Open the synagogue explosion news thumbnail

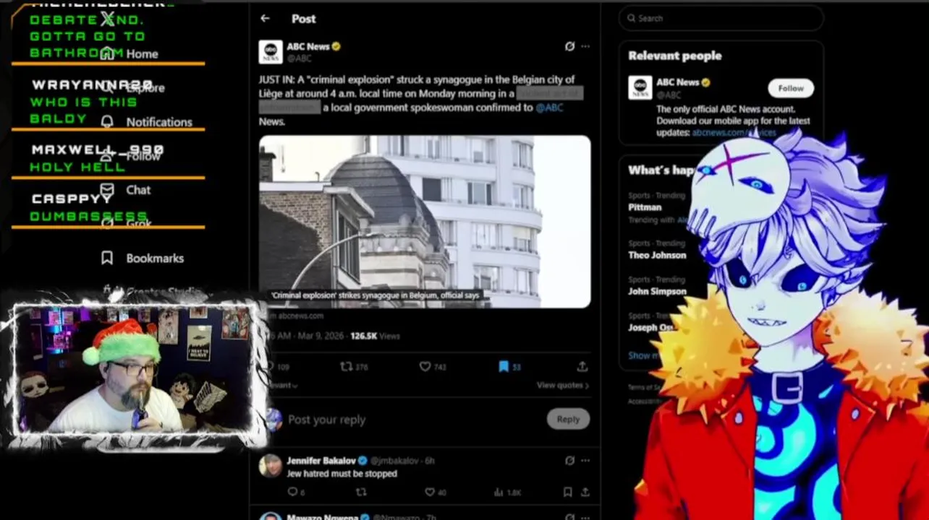coord(425,222)
